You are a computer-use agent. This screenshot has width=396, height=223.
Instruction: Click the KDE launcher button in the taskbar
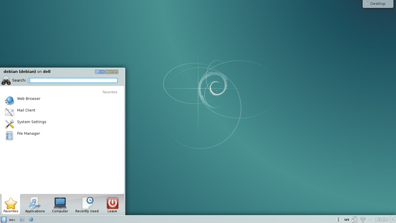(x=3, y=220)
